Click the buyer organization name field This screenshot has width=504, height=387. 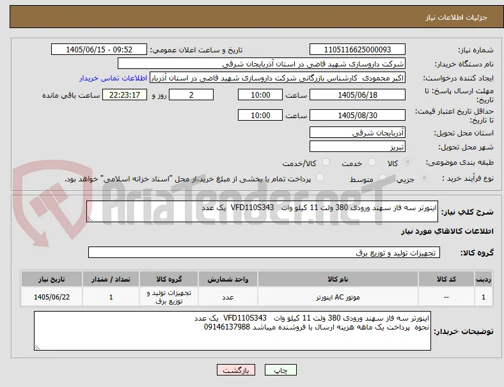tap(262, 63)
